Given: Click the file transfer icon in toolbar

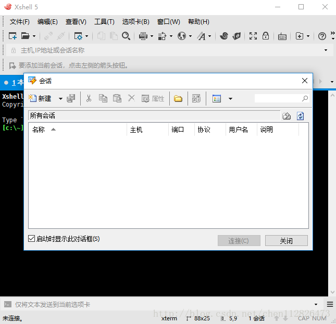Looking at the screenshot, I should [162, 36].
